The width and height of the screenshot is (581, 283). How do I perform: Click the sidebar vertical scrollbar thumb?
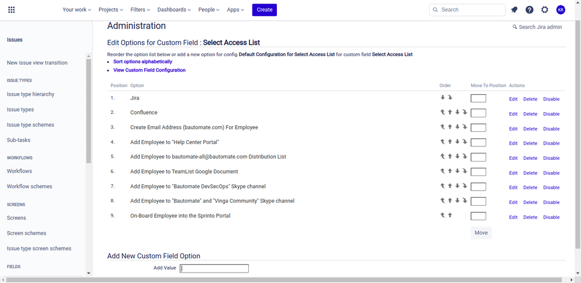(88, 111)
